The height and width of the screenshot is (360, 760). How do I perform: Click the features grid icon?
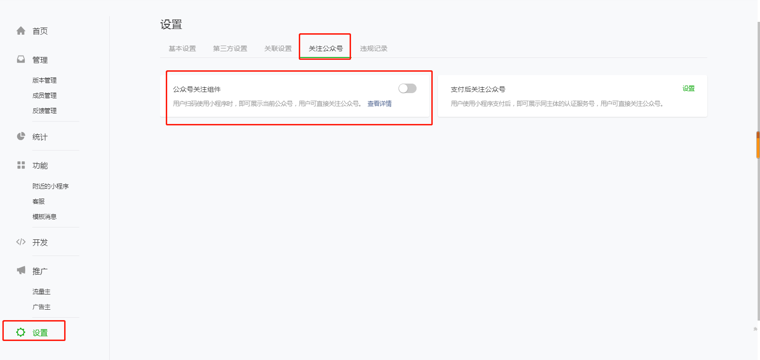pos(21,165)
